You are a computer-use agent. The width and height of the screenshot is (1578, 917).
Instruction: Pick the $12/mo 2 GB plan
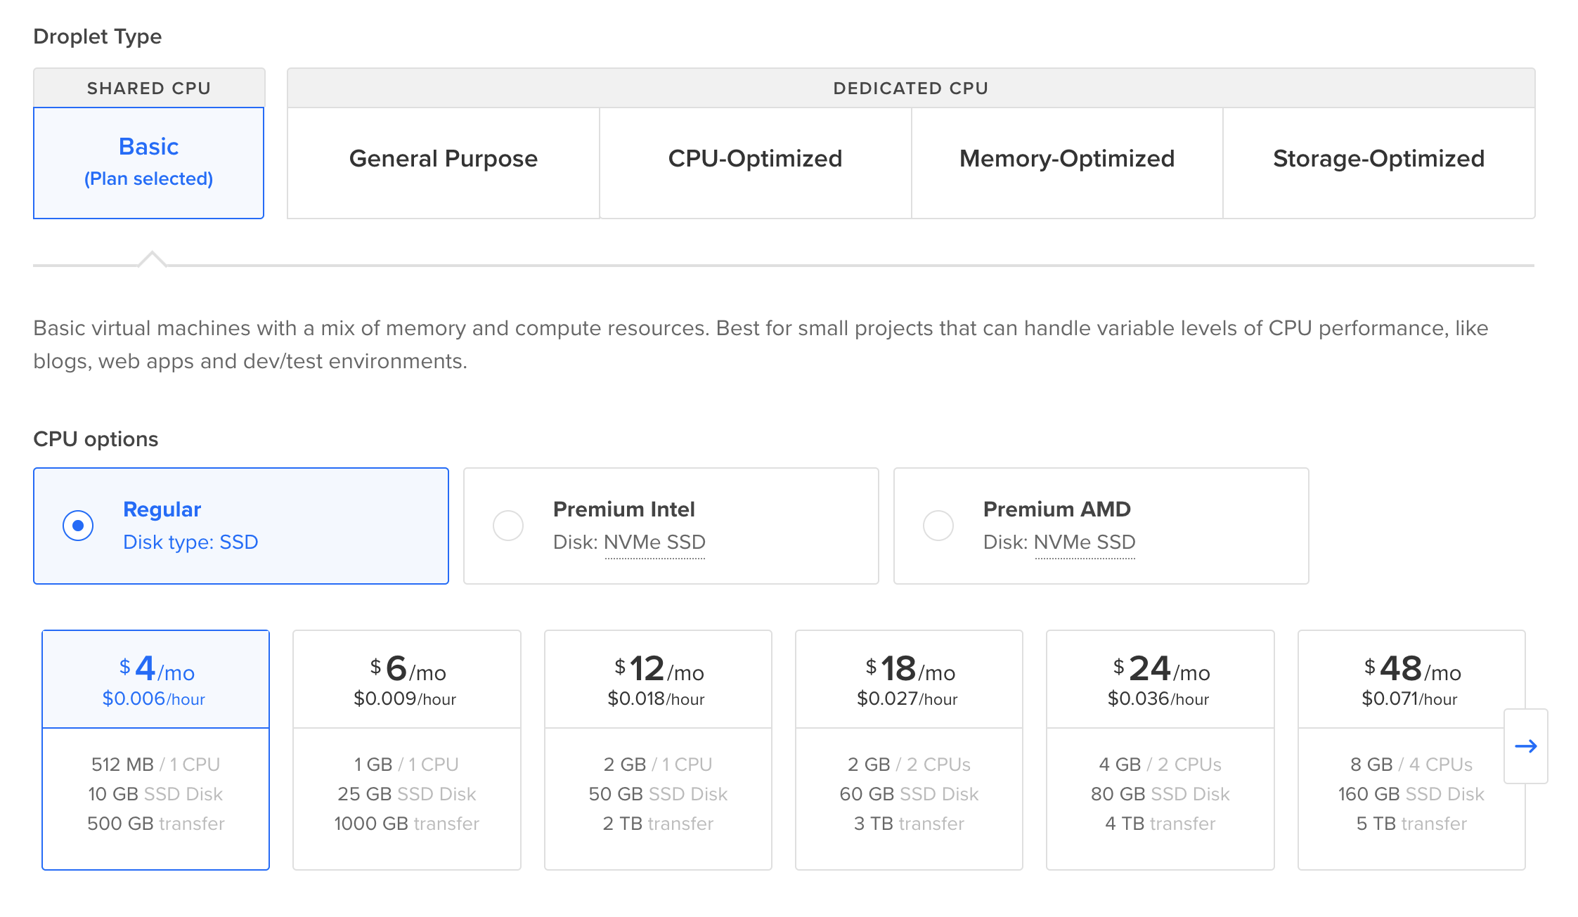658,749
